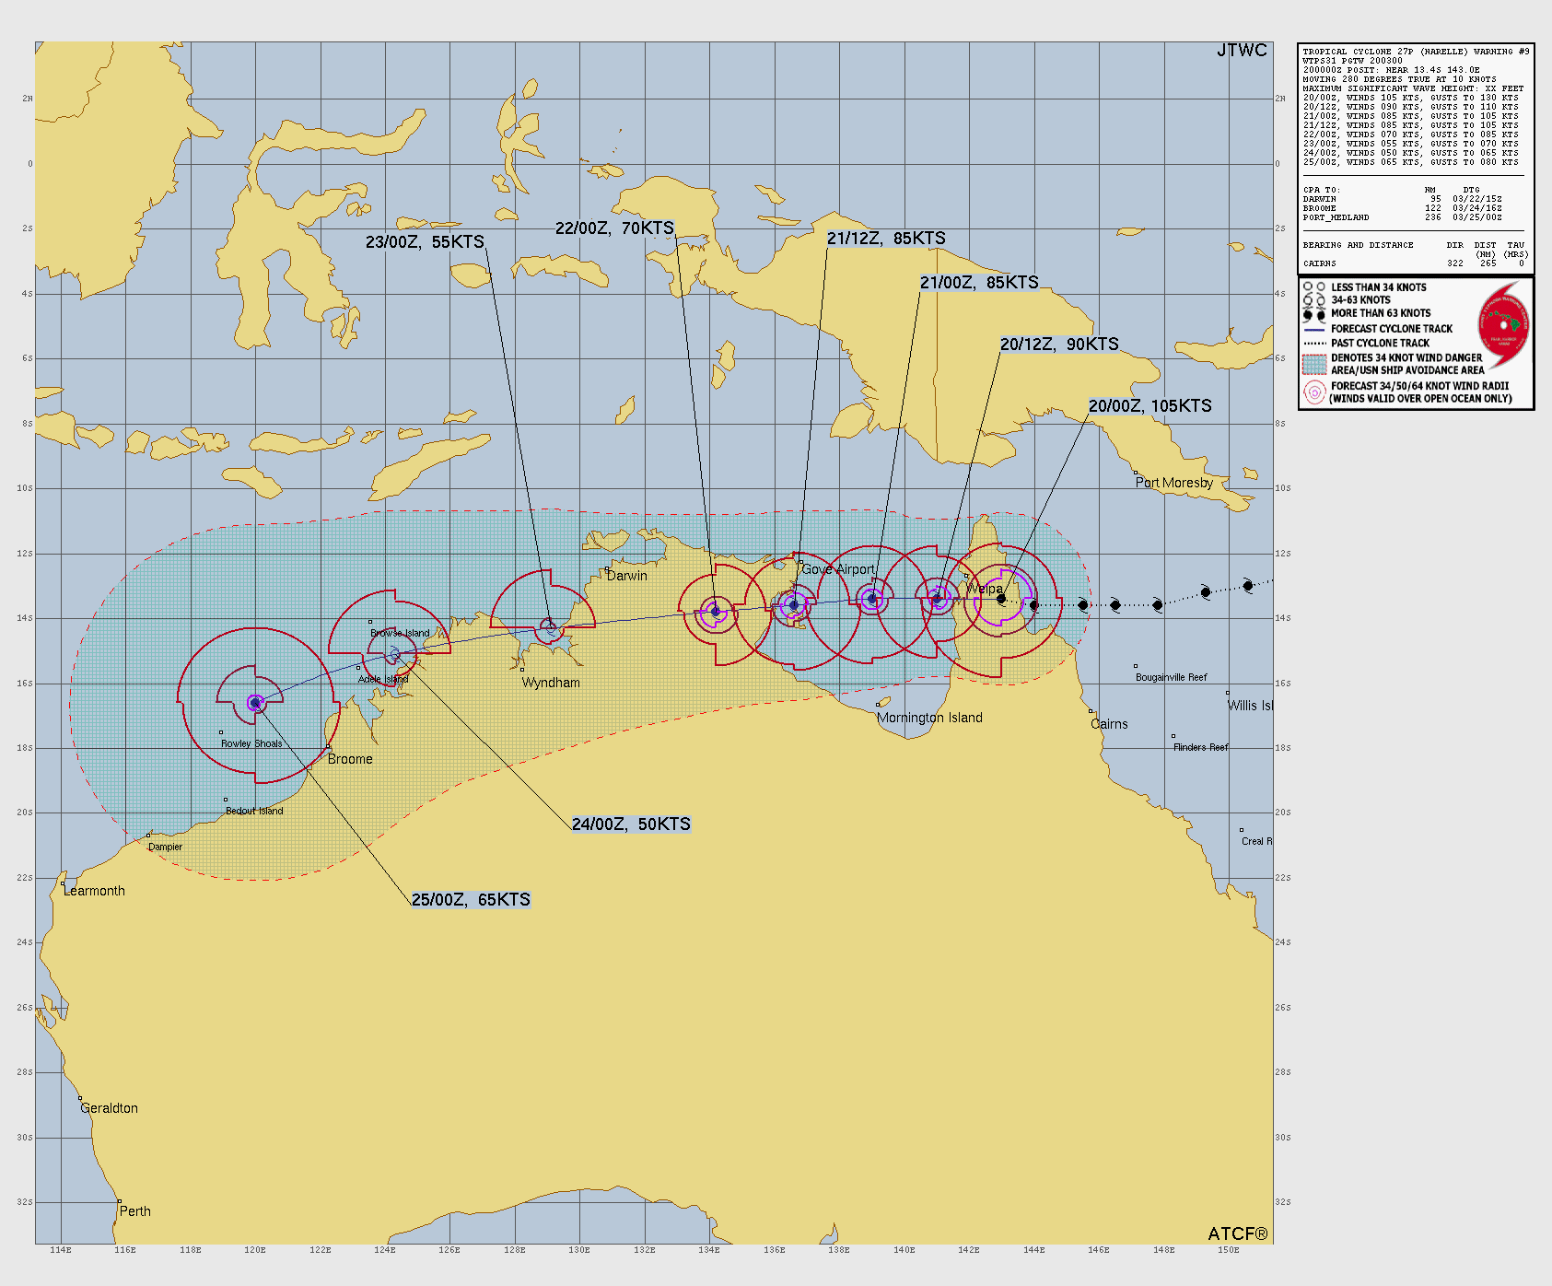Screen dimensions: 1552x1286
Task: Select the 25/00Z, 65KTS forecast label
Action: (471, 900)
